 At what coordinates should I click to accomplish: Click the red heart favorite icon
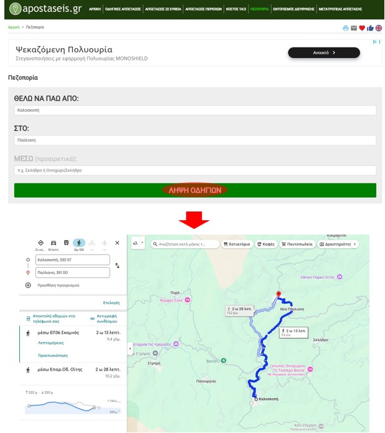[x=362, y=28]
